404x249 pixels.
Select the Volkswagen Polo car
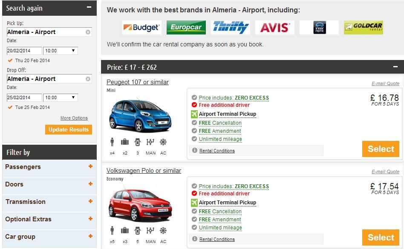[x=381, y=238]
